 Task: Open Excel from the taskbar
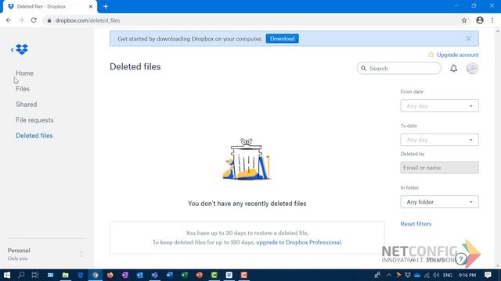click(x=185, y=275)
